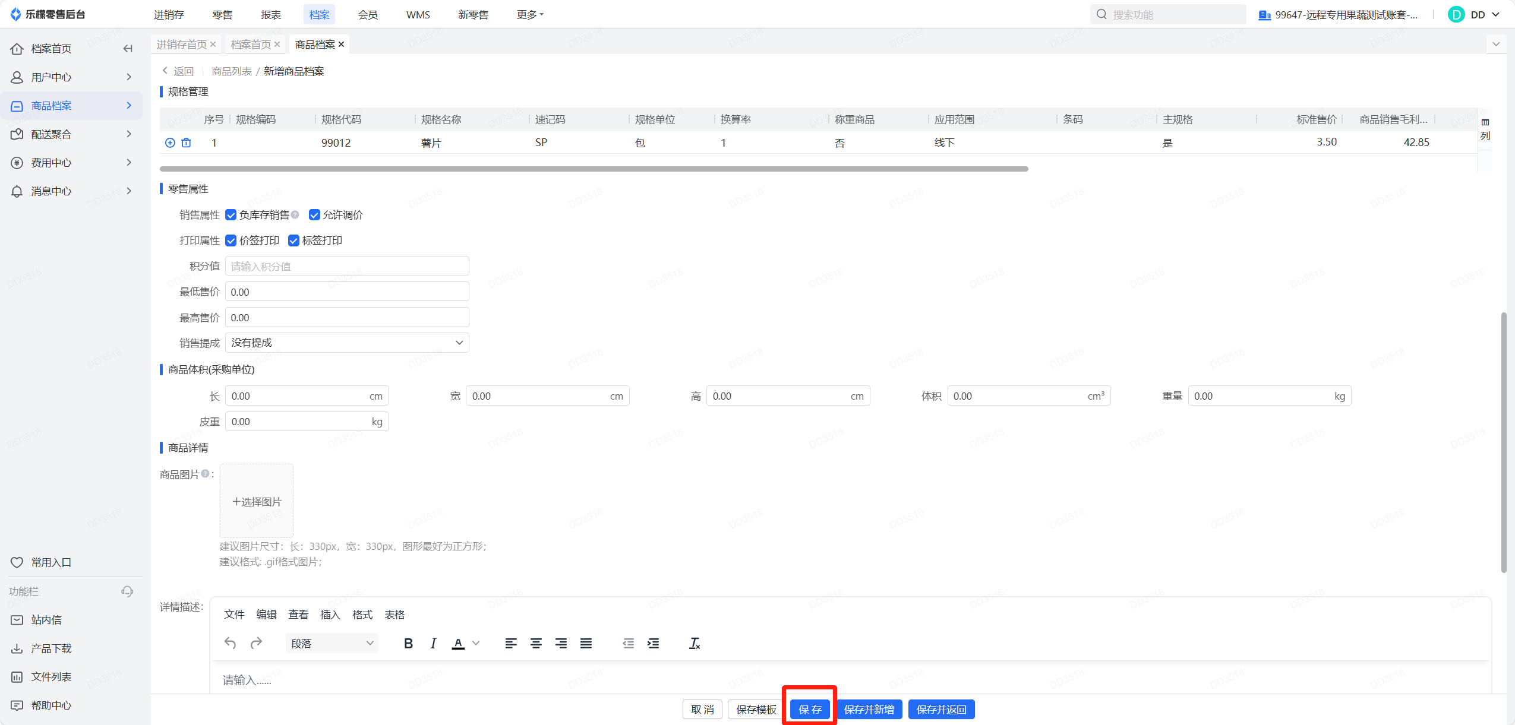This screenshot has width=1515, height=725.
Task: Toggle 价签打印 checkbox
Action: click(231, 240)
